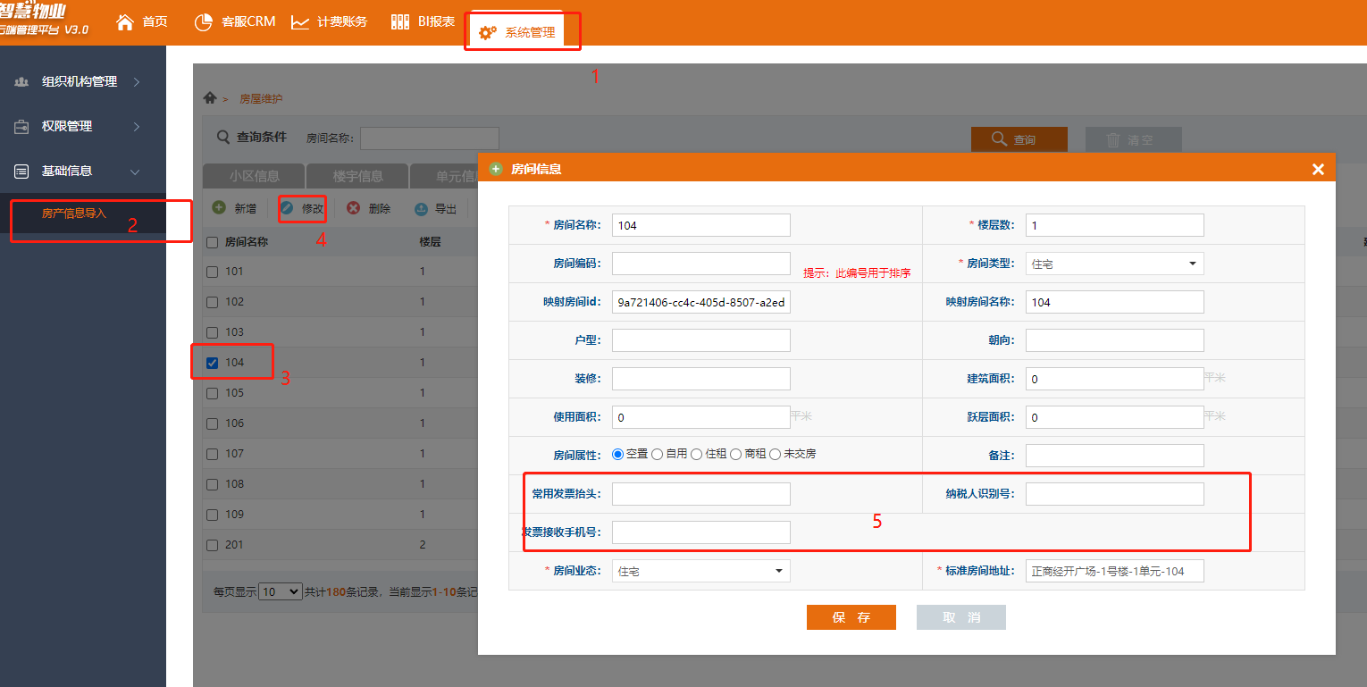Click into the 纳税人识别号 input field
This screenshot has height=687, width=1367.
tap(1114, 494)
